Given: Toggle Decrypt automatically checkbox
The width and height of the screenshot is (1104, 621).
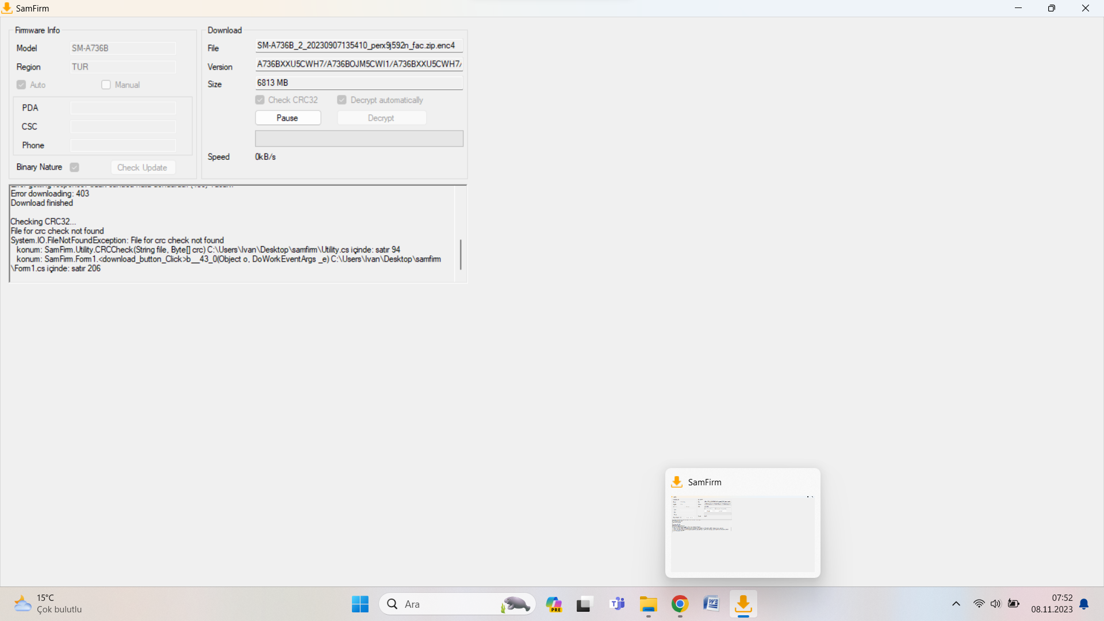Looking at the screenshot, I should (x=342, y=100).
